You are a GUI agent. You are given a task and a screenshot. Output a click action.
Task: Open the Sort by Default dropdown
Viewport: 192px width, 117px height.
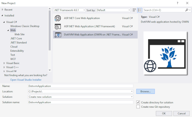pyautogui.click(x=113, y=10)
